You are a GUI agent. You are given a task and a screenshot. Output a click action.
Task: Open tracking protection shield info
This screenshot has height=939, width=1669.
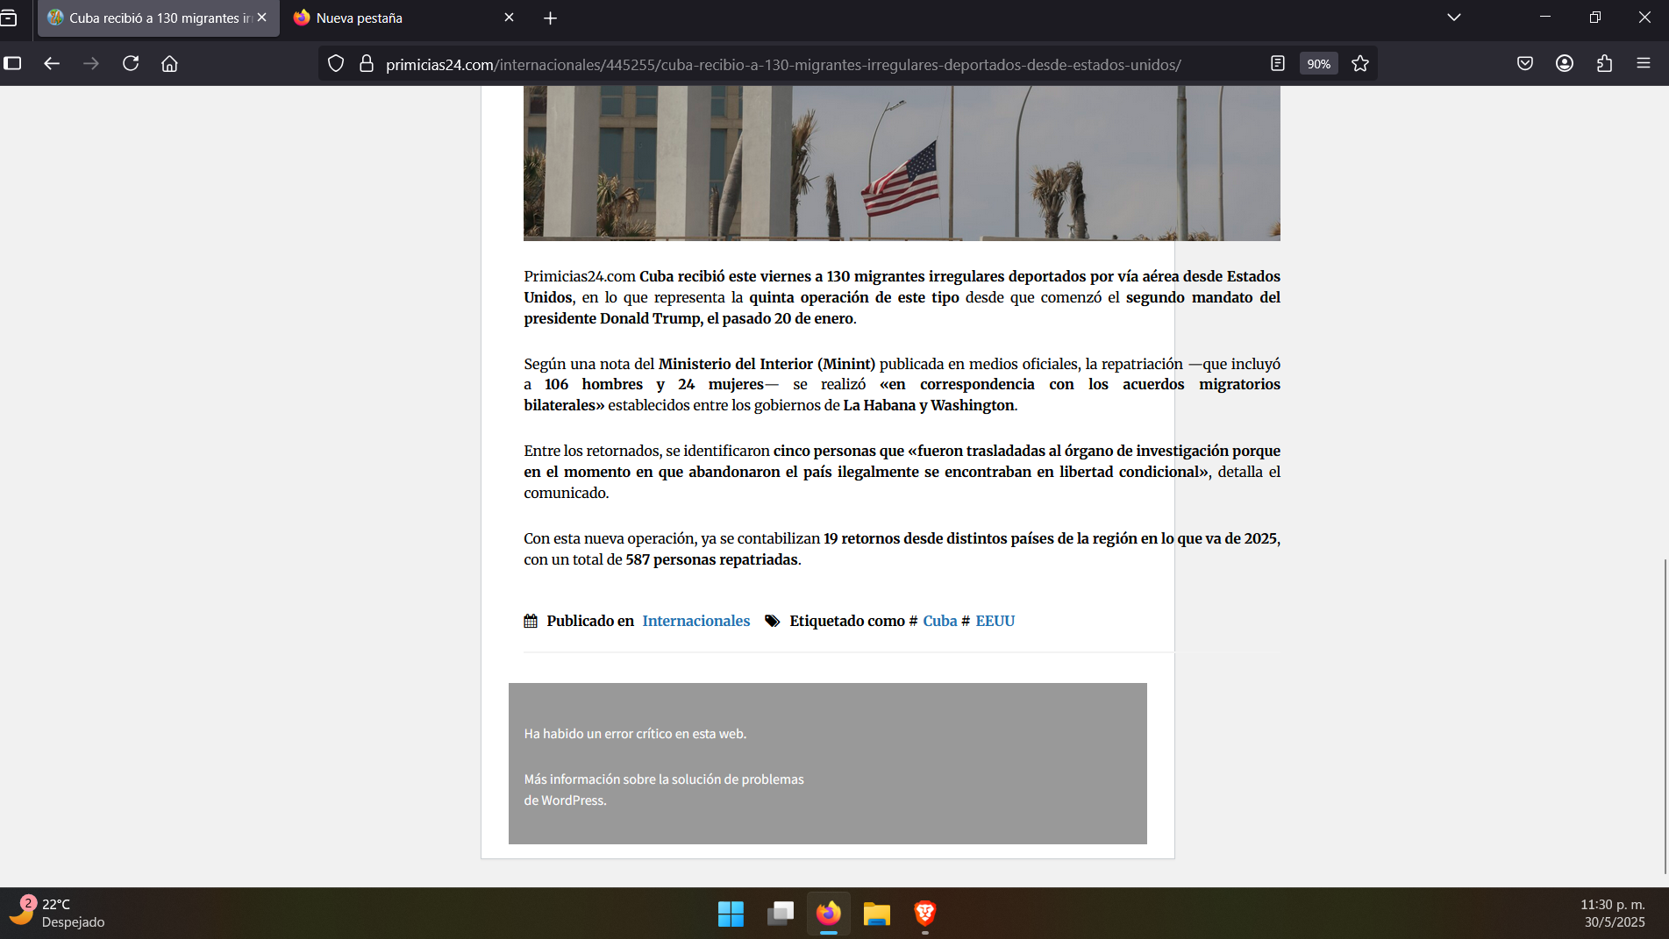pos(336,64)
